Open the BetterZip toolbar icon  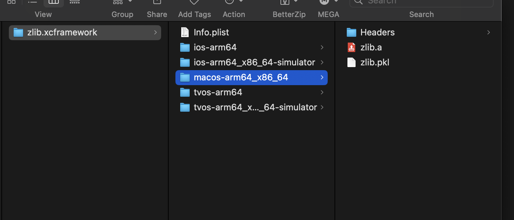point(285,2)
